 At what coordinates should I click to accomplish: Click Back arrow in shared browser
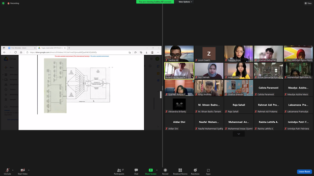4,52
